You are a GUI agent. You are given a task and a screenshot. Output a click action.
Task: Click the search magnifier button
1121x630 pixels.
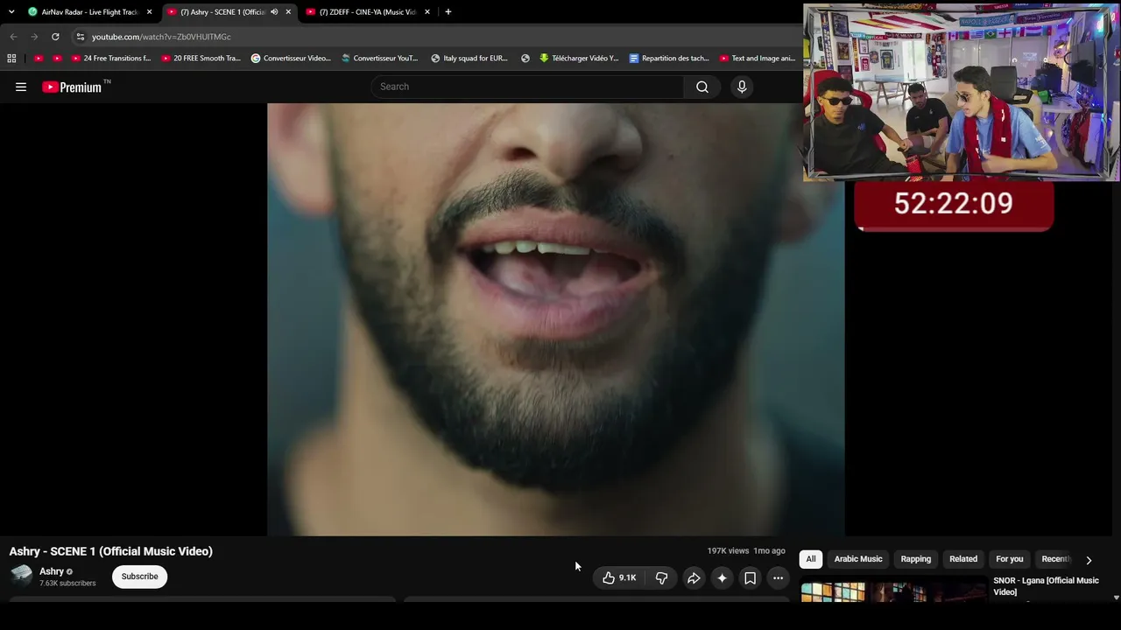702,87
